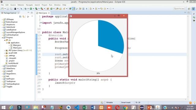Click the New Java Package icon
The height and width of the screenshot is (110, 196).
click(x=48, y=9)
